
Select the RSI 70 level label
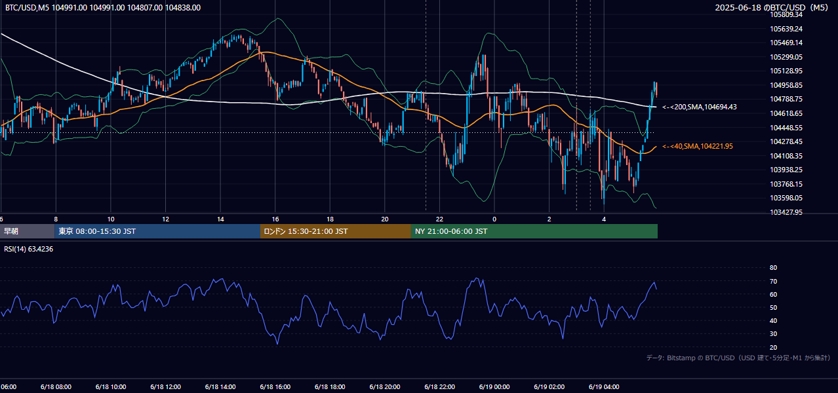pos(773,281)
